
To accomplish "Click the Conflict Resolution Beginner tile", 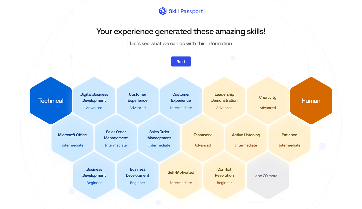I will (x=224, y=176).
